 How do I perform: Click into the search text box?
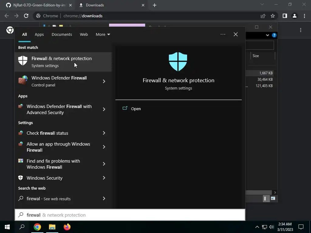click(x=130, y=215)
